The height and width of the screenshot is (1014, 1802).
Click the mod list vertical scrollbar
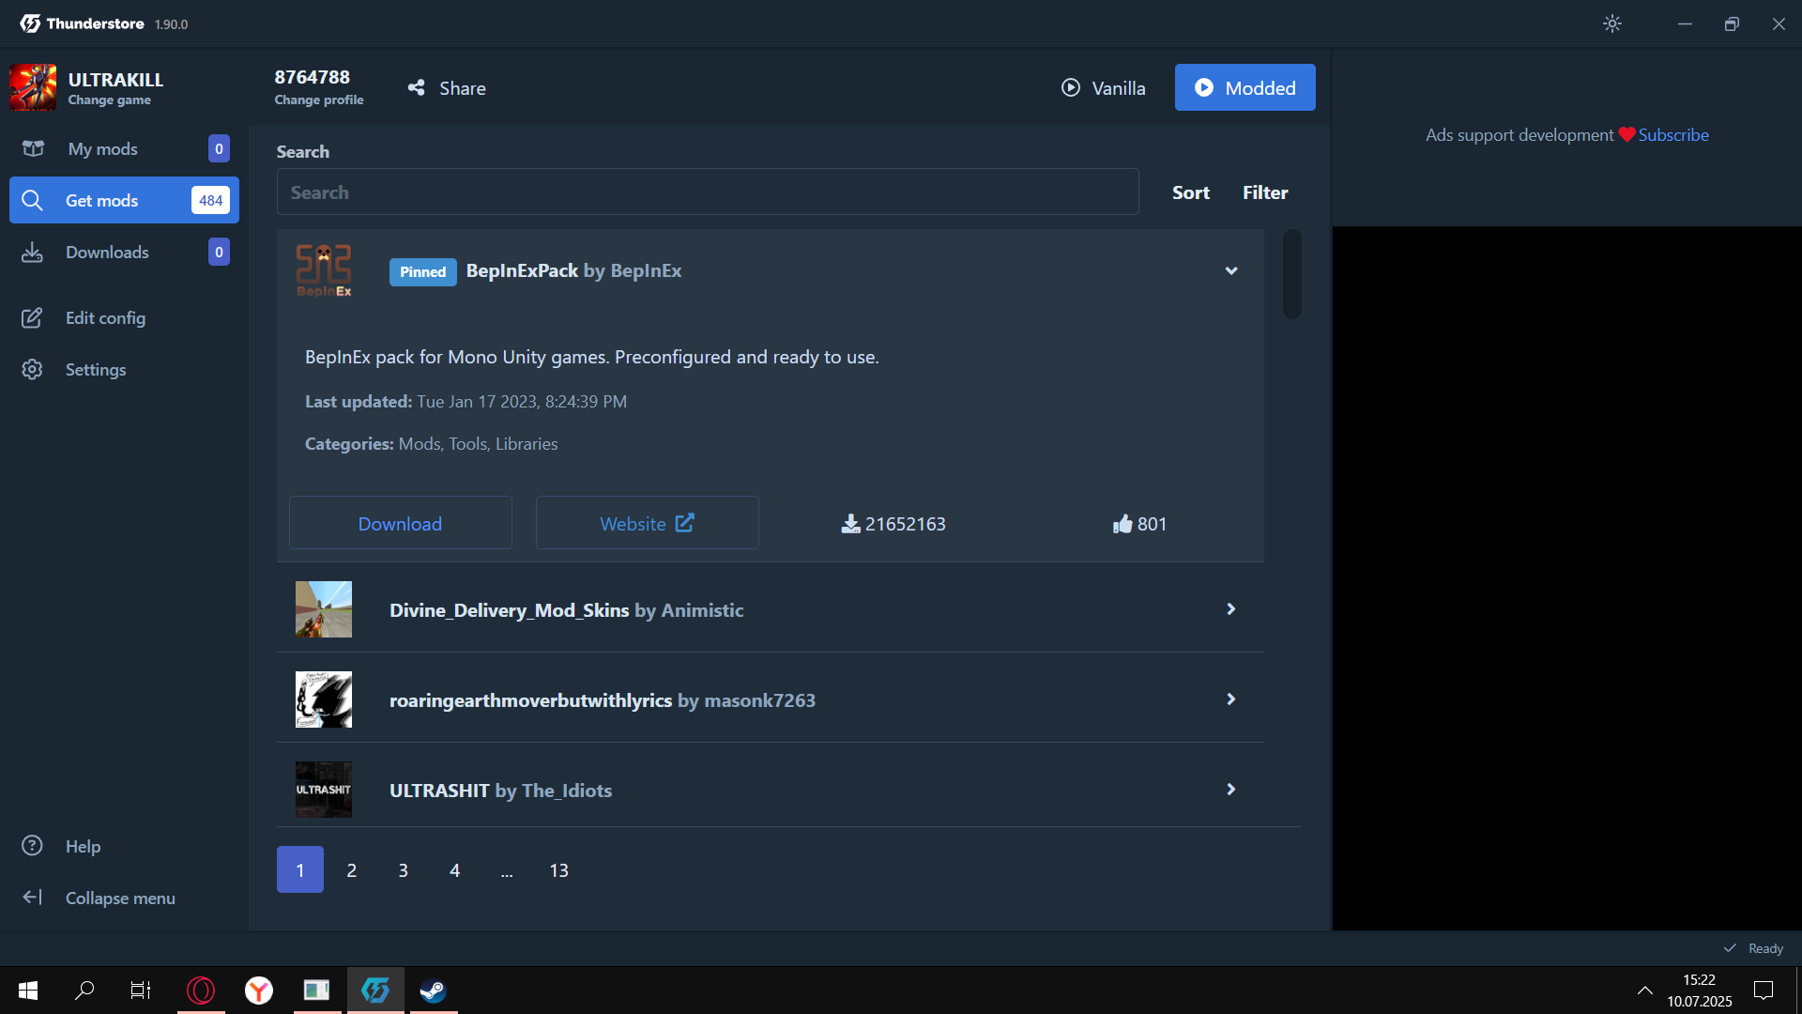tap(1292, 274)
